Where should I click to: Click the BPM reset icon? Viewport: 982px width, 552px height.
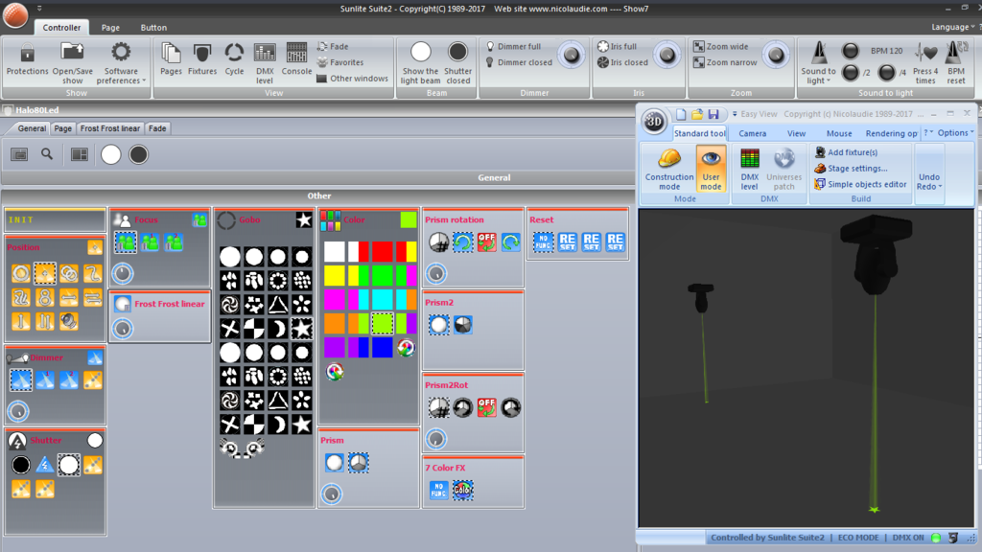[x=956, y=62]
